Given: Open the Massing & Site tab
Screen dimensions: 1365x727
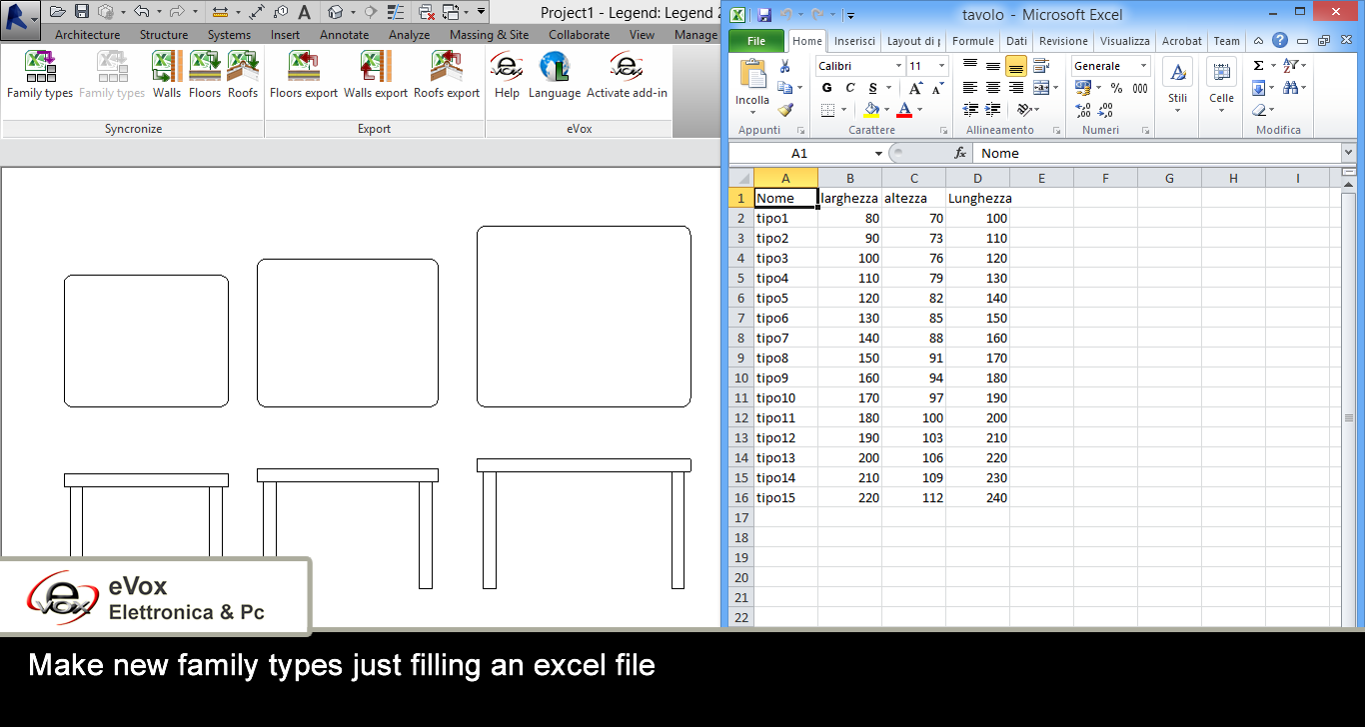Looking at the screenshot, I should pyautogui.click(x=489, y=34).
